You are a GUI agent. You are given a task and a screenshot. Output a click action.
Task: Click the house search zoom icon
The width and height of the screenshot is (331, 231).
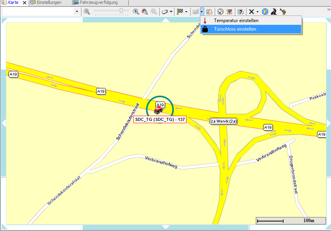click(x=145, y=12)
